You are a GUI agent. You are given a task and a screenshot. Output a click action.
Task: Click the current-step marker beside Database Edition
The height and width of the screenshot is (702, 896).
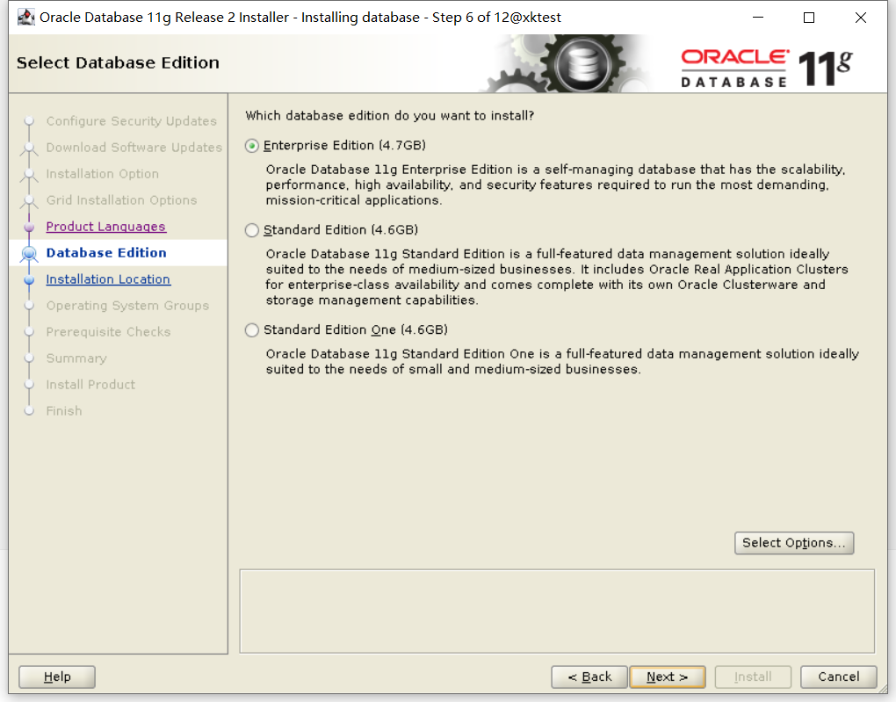click(x=29, y=253)
